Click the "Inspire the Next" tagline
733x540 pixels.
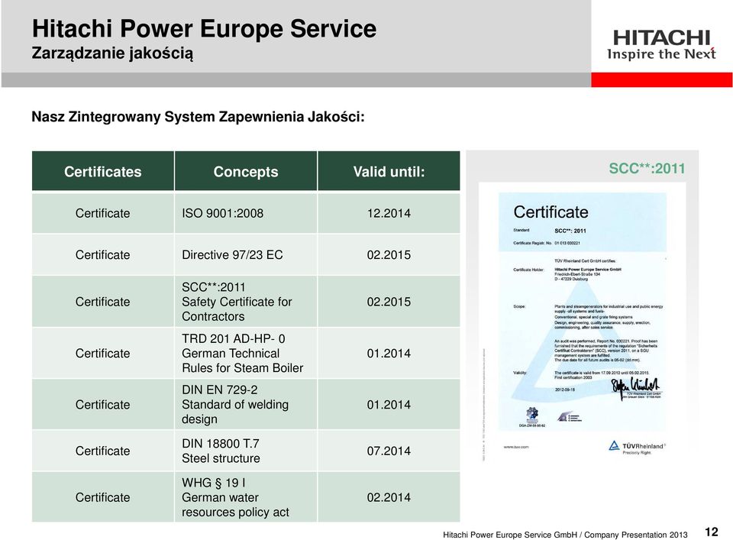pyautogui.click(x=661, y=54)
